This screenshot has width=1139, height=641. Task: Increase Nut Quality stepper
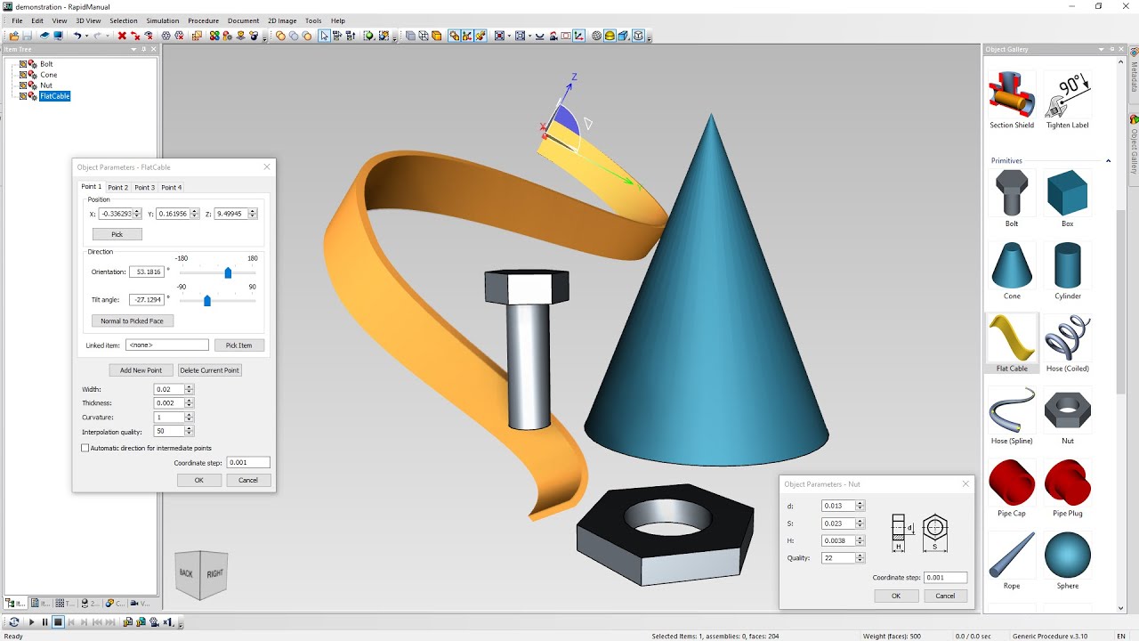tap(860, 556)
